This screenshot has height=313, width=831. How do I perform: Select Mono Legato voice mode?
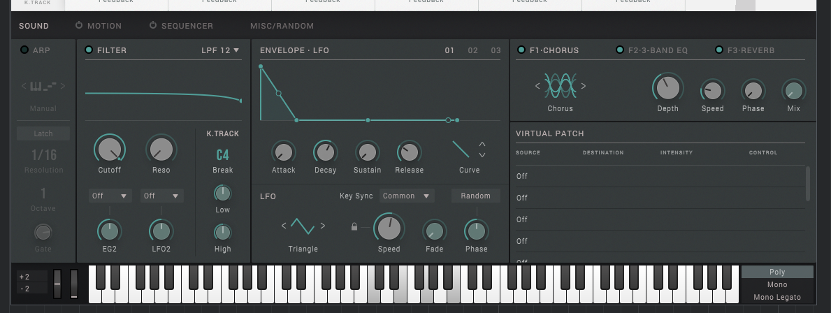point(777,298)
